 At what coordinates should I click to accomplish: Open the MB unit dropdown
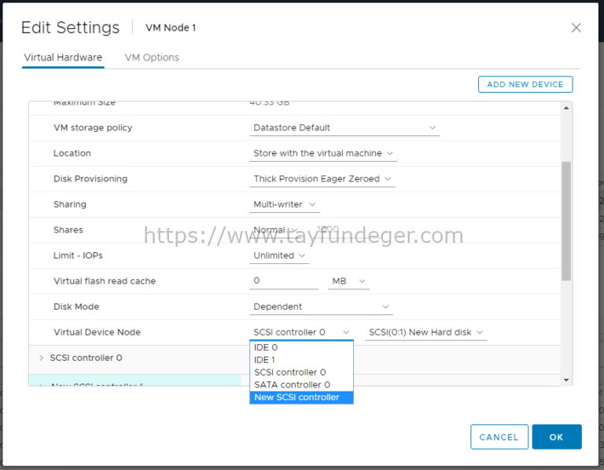point(348,281)
